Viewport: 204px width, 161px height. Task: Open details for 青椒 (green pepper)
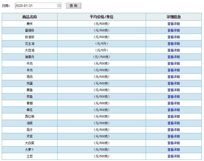(x=174, y=103)
